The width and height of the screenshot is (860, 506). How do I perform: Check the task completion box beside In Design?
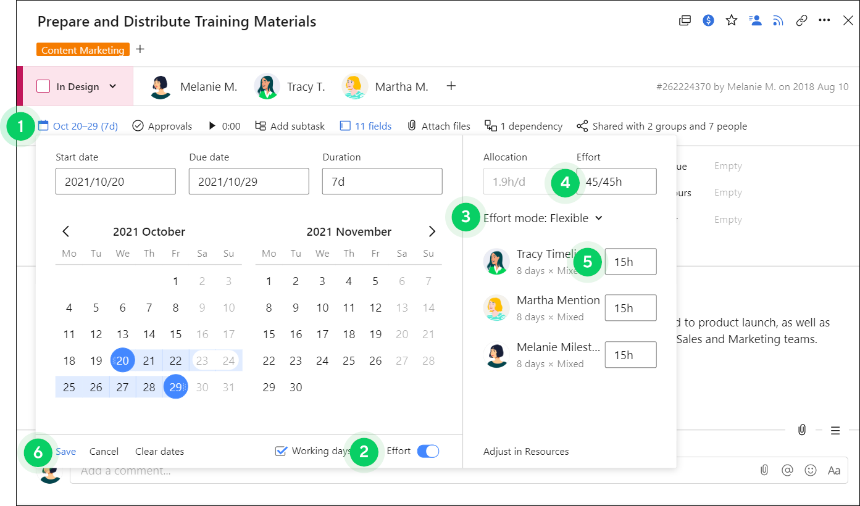click(43, 86)
